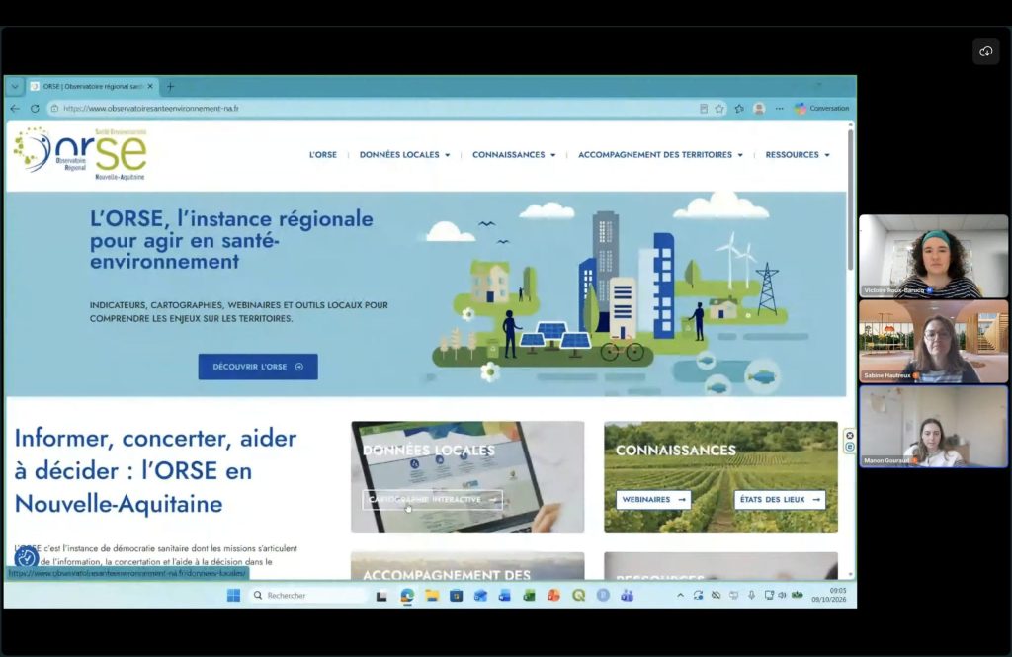Viewport: 1012px width, 657px height.
Task: Open the round blue app on taskbar
Action: pyautogui.click(x=603, y=595)
